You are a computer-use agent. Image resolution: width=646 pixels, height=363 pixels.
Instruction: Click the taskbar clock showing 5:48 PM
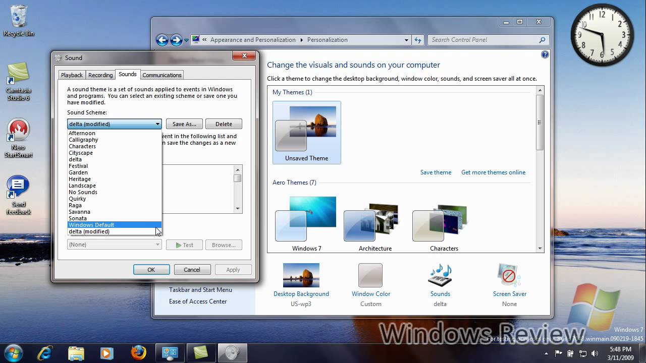pyautogui.click(x=620, y=353)
